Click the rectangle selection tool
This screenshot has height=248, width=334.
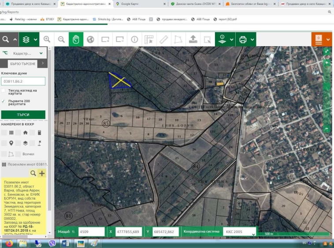(207, 39)
